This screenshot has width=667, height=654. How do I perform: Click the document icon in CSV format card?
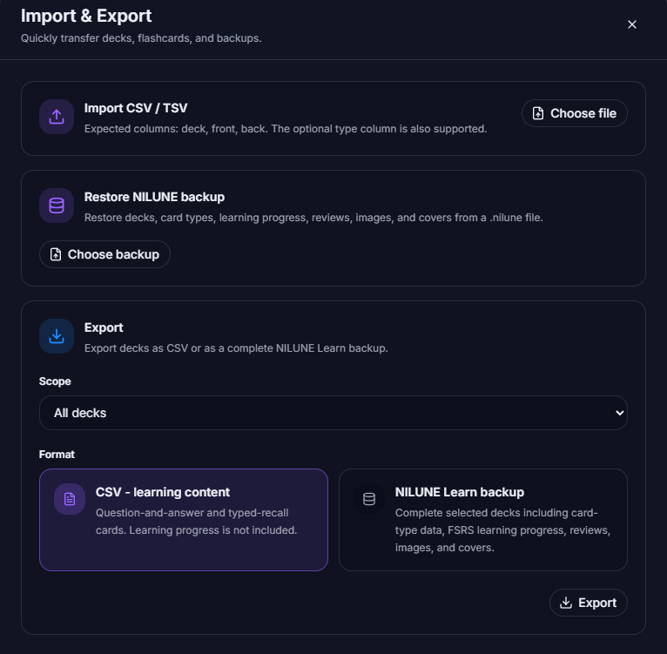point(70,499)
